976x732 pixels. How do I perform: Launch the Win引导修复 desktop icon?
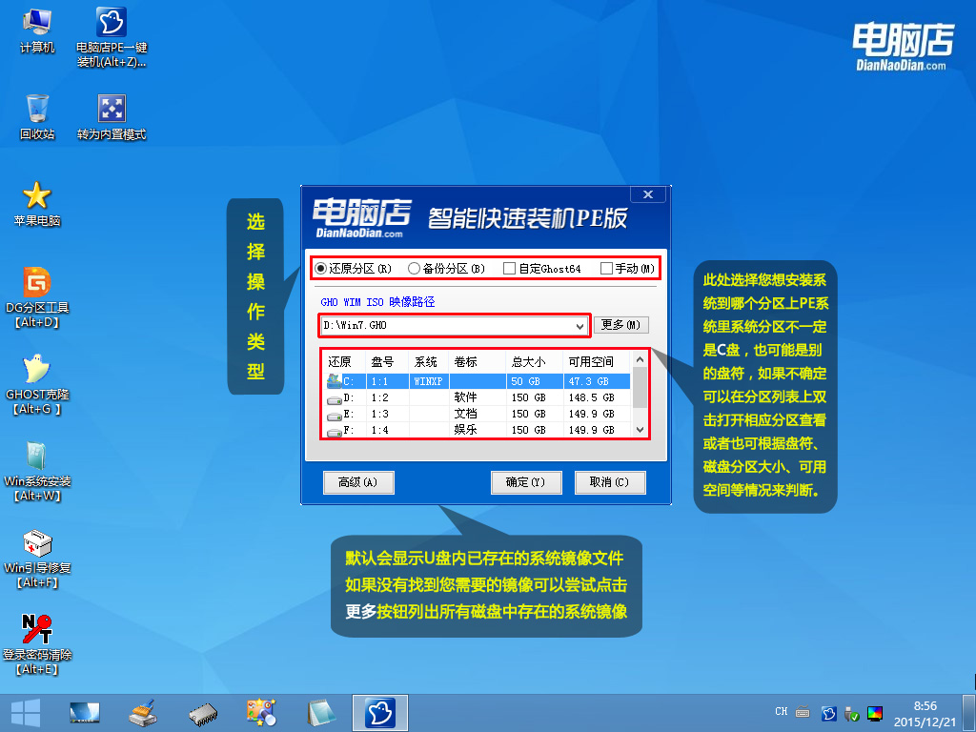(x=37, y=559)
